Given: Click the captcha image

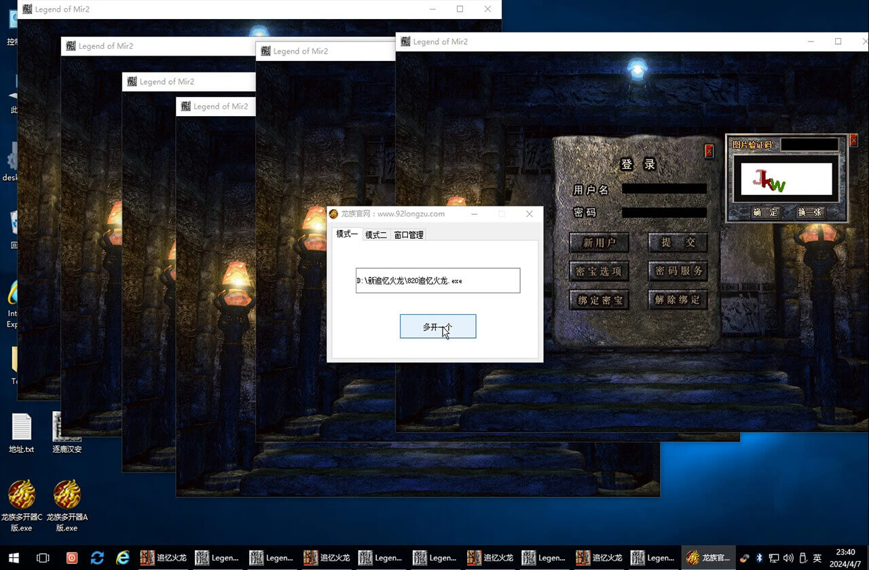Looking at the screenshot, I should [x=786, y=179].
